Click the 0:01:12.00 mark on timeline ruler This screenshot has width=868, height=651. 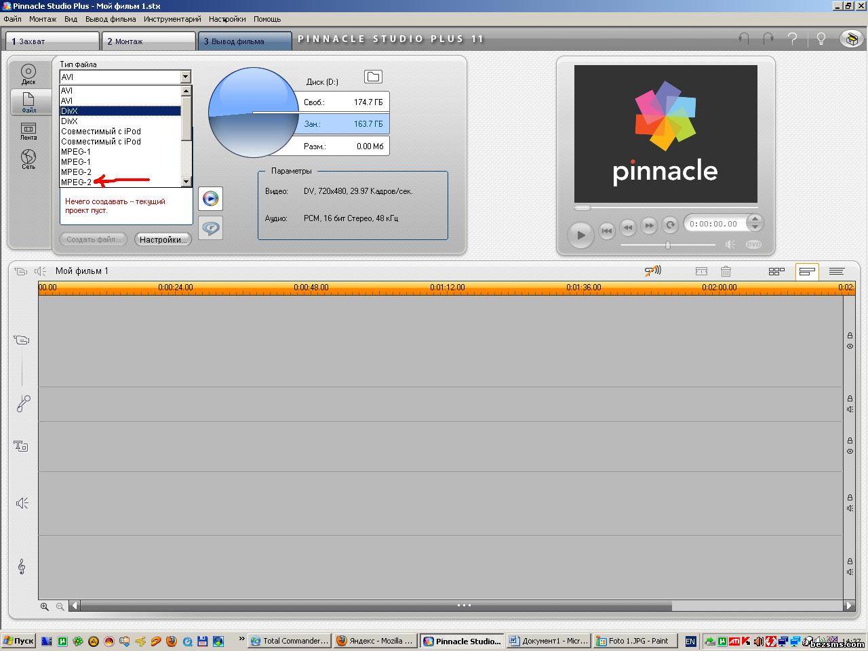click(x=447, y=288)
